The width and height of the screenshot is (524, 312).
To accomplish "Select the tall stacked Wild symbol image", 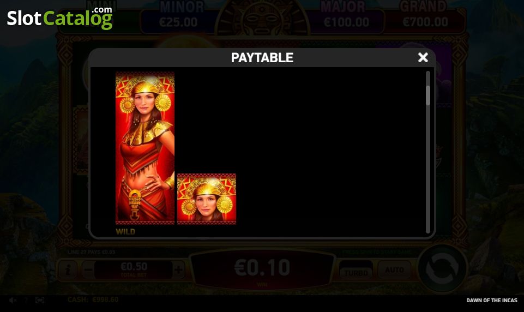I will 145,148.
